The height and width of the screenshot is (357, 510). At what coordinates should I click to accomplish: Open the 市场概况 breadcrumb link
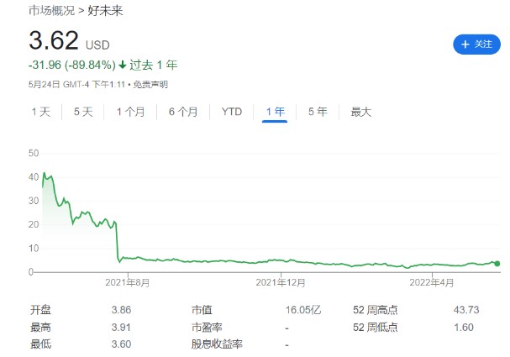(x=52, y=11)
